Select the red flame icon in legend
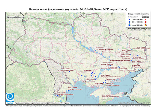This screenshot has width=156, height=110. pyautogui.click(x=146, y=25)
